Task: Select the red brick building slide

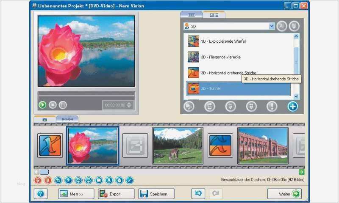Action: pos(263,146)
